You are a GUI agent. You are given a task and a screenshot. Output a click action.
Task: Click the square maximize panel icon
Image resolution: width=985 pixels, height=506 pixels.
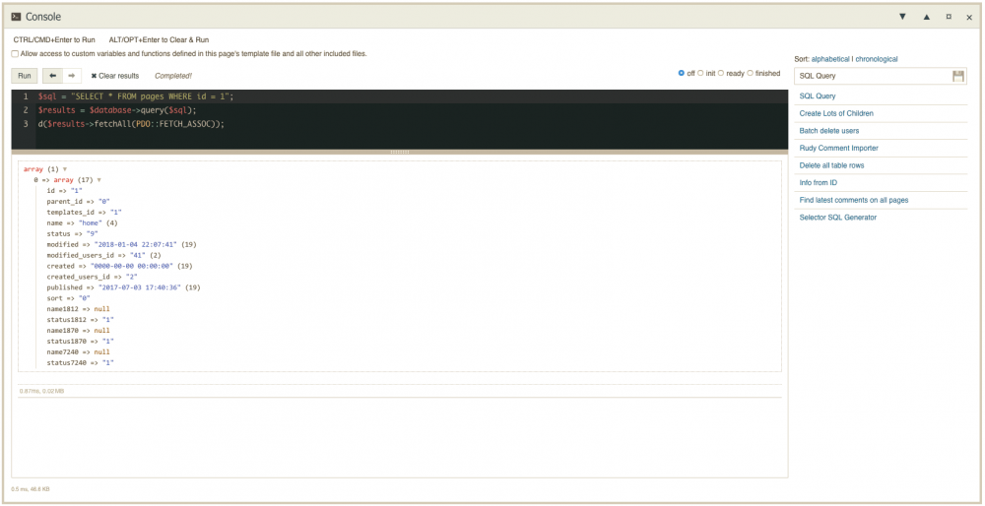coord(948,17)
